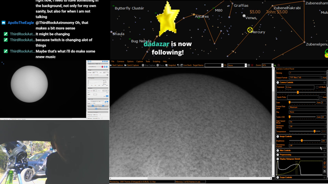Screen dimensions: 328x184
Task: Open the Capture menu
Action: [x=139, y=61]
